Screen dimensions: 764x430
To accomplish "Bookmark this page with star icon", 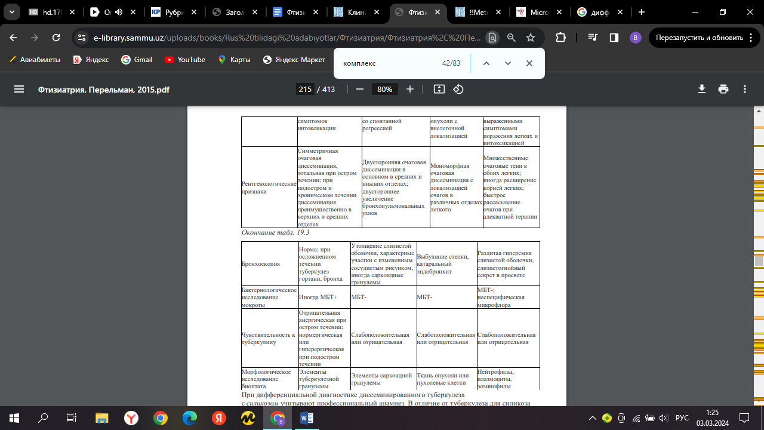I will 531,37.
